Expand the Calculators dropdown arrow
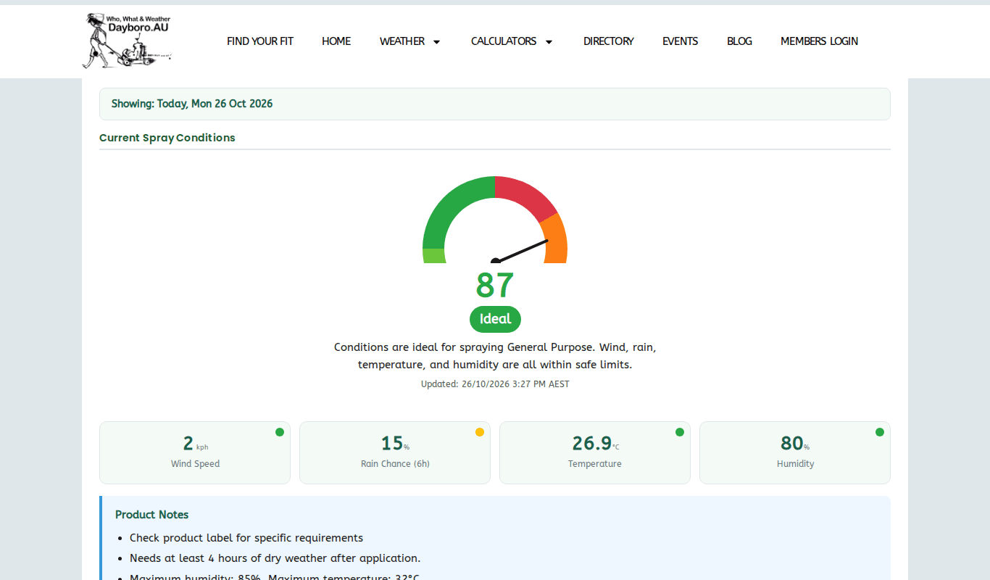 [x=549, y=42]
